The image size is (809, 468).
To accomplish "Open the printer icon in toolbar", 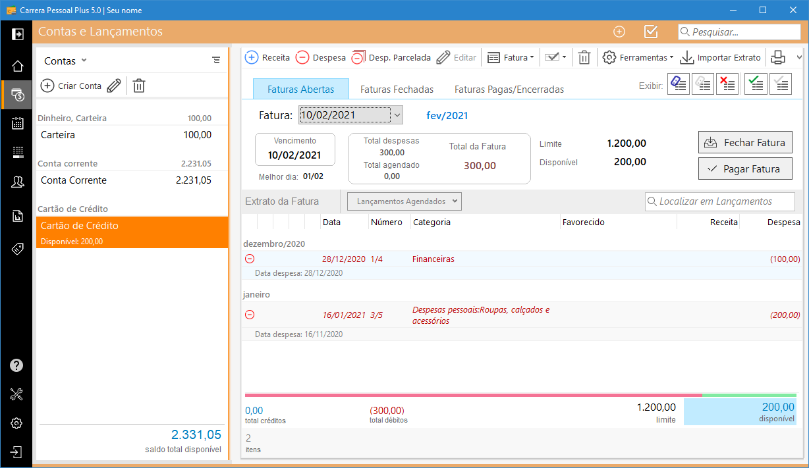I will tap(778, 57).
